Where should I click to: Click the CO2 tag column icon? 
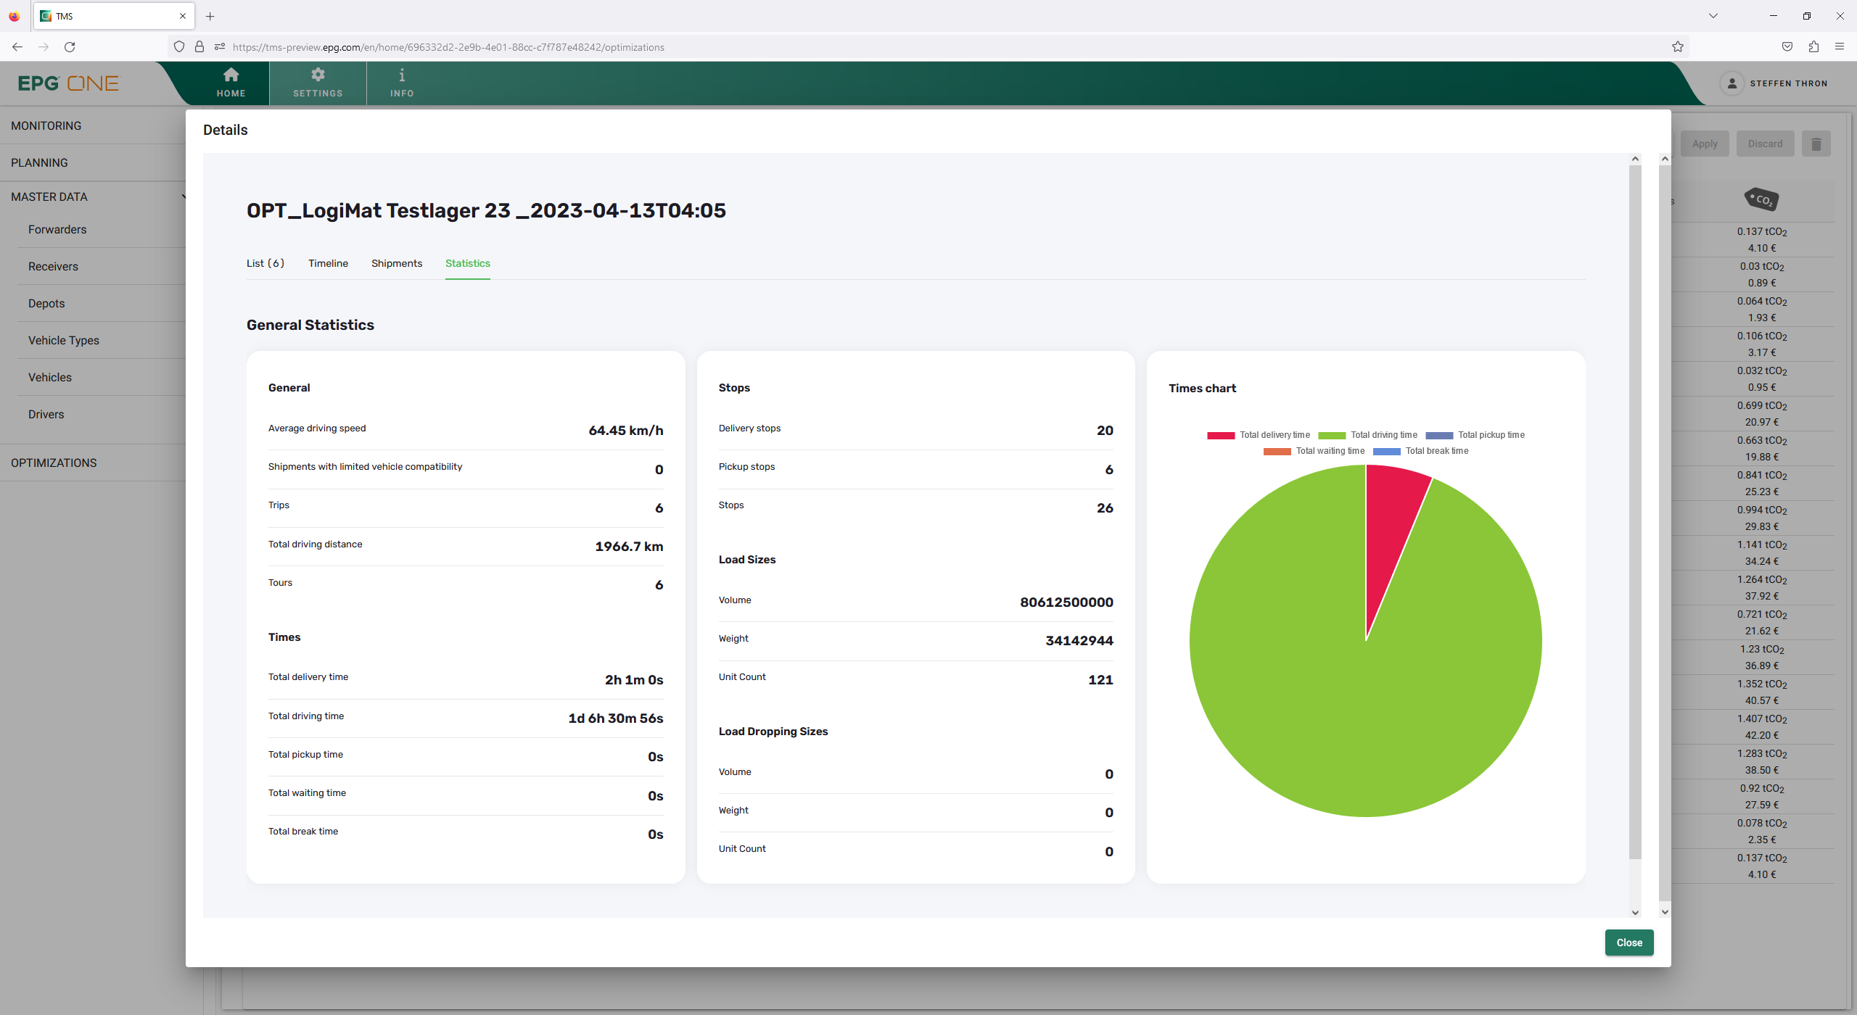point(1761,199)
